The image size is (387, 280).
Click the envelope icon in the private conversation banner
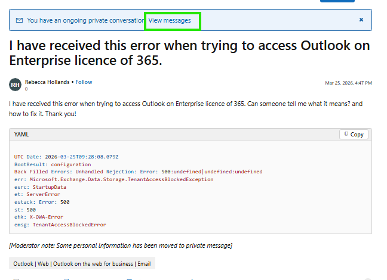tap(19, 20)
